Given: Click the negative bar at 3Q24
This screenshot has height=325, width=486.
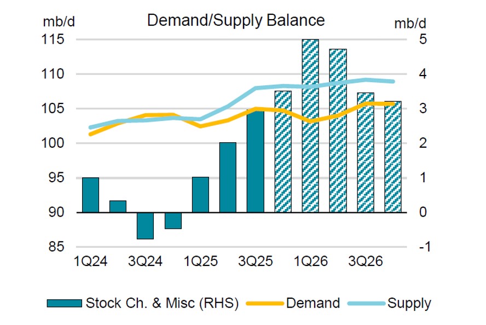Looking at the screenshot, I should [x=145, y=225].
